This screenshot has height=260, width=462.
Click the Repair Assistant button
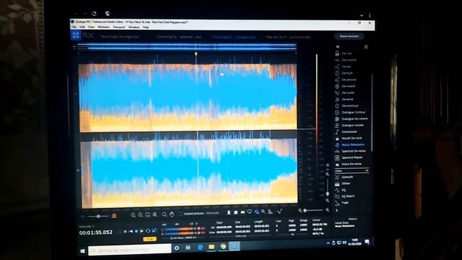click(349, 36)
